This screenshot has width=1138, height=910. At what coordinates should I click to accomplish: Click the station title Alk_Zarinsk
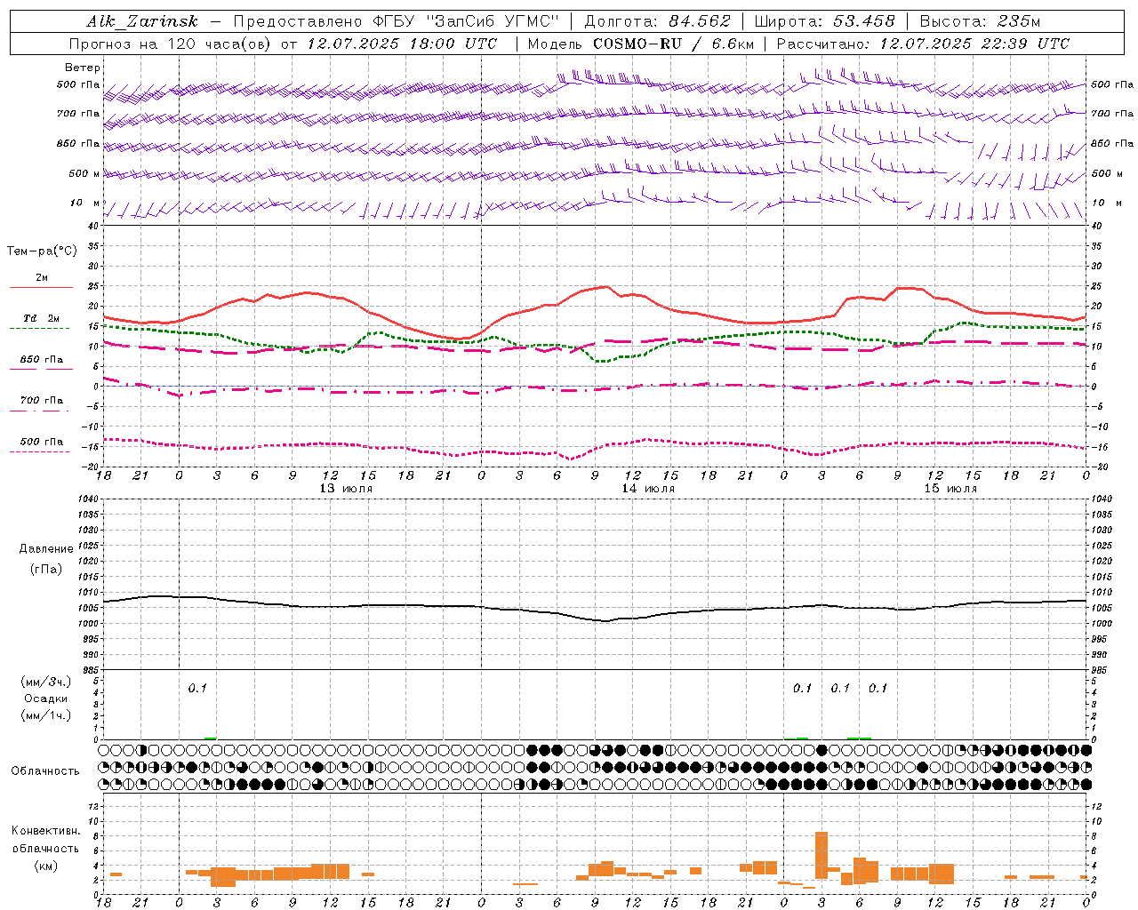point(142,22)
